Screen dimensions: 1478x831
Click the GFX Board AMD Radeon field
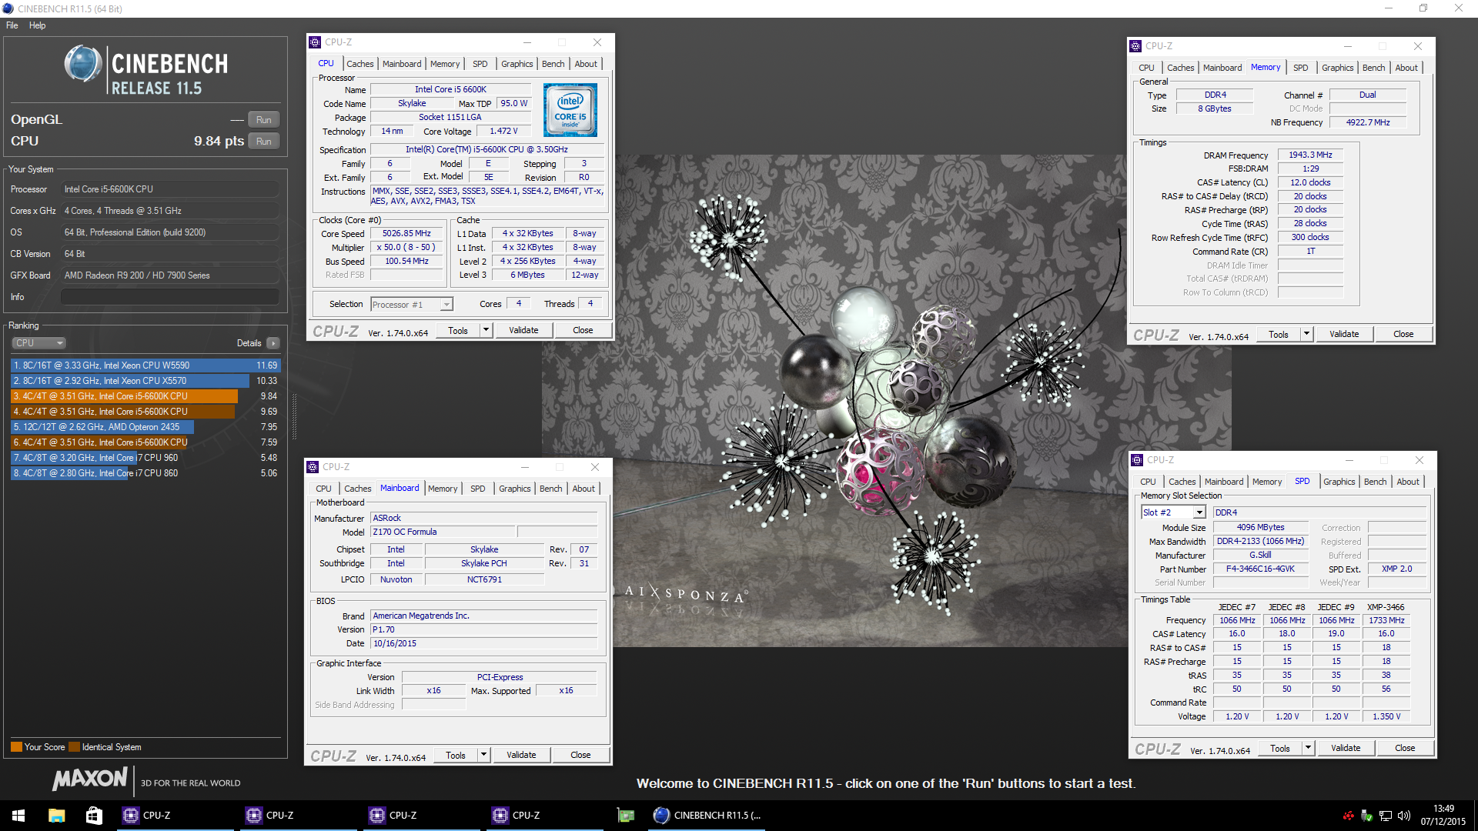pos(170,275)
